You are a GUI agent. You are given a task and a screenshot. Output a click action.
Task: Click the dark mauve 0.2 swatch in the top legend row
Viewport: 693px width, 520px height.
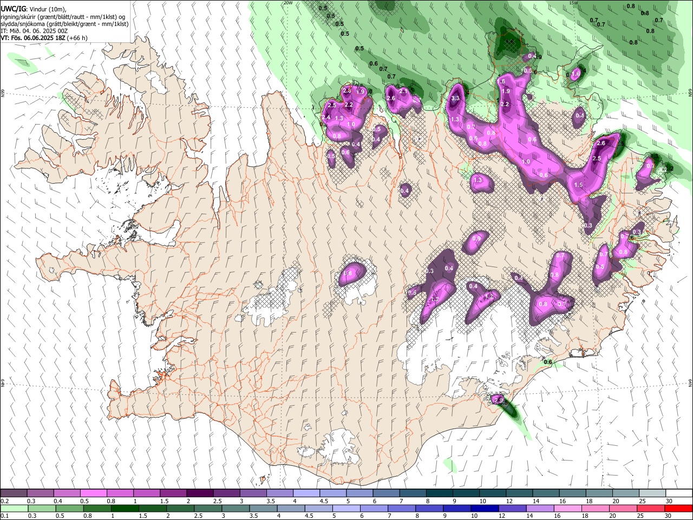tap(14, 493)
